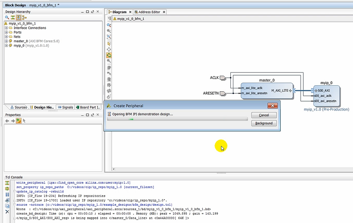Click the Background button in Create Peripheral dialog
The image size is (353, 223).
[x=264, y=123]
